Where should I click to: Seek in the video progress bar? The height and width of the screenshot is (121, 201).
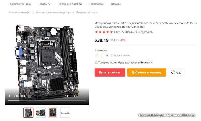[47, 101]
